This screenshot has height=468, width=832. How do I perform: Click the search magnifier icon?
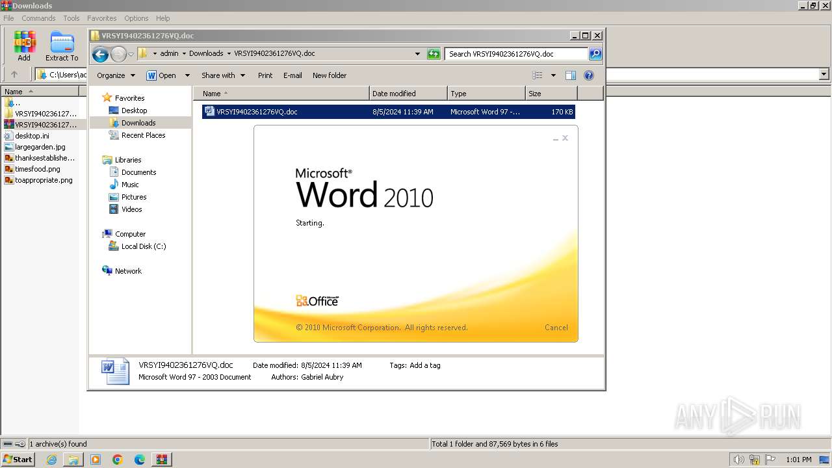click(x=595, y=54)
